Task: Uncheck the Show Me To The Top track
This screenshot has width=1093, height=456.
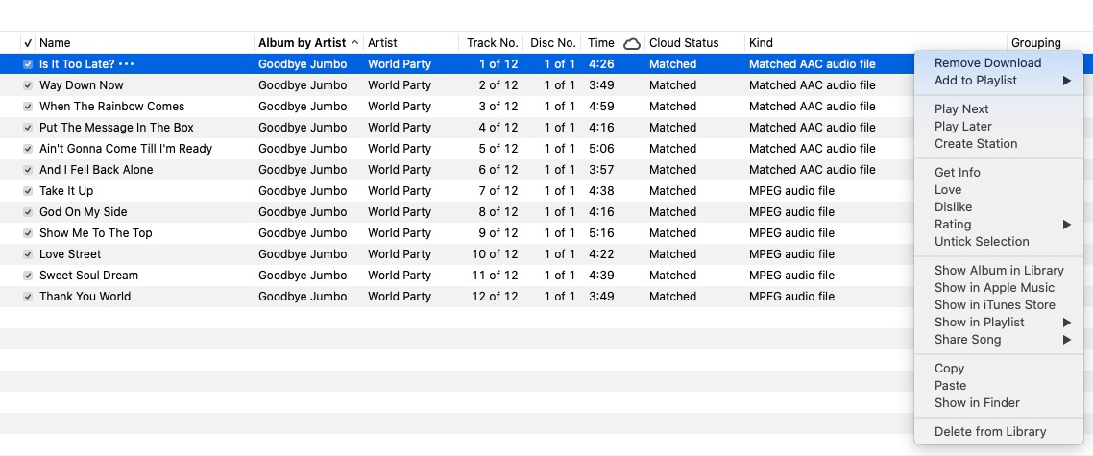Action: [28, 233]
